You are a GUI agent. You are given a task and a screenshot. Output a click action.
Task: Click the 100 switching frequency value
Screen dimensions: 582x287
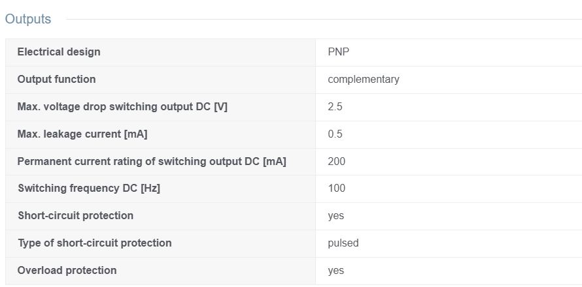pos(336,188)
